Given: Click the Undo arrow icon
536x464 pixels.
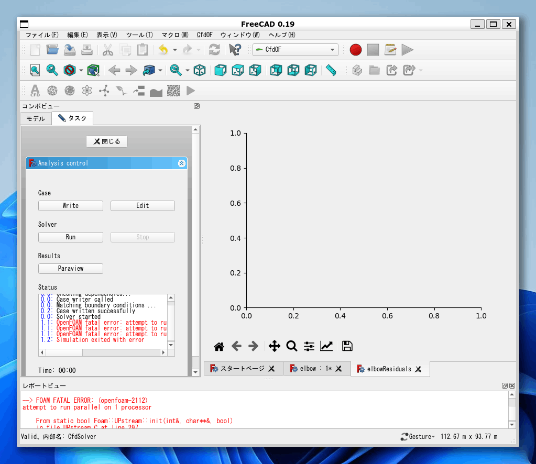Looking at the screenshot, I should pos(163,50).
